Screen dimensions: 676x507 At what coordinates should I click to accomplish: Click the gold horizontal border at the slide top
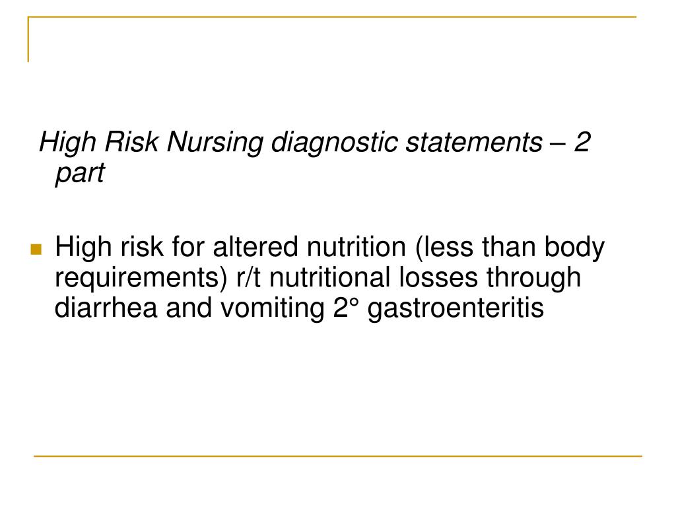point(332,17)
